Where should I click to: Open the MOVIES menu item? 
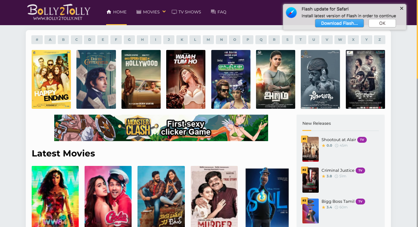(148, 12)
